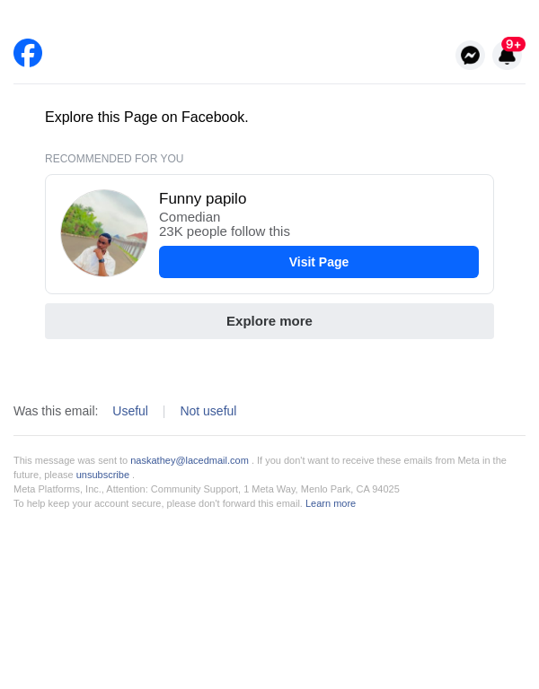
Task: Click the unsubscribe link
Action: (102, 475)
